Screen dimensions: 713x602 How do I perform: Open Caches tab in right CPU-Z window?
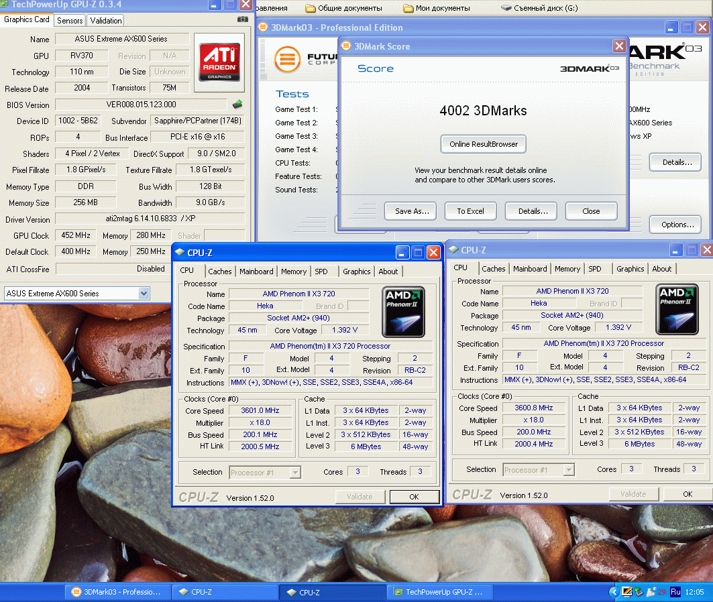tap(494, 269)
